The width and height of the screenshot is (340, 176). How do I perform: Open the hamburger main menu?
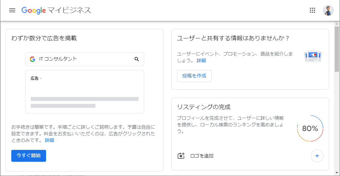12,10
